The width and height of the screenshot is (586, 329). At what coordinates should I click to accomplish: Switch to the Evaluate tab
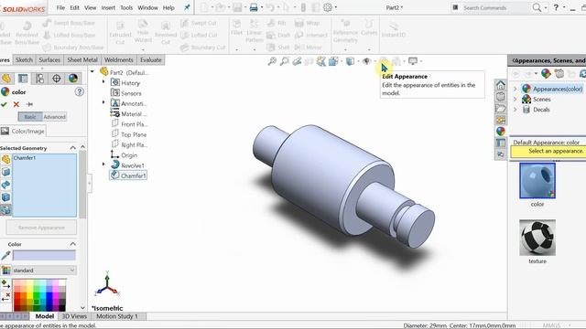(150, 59)
